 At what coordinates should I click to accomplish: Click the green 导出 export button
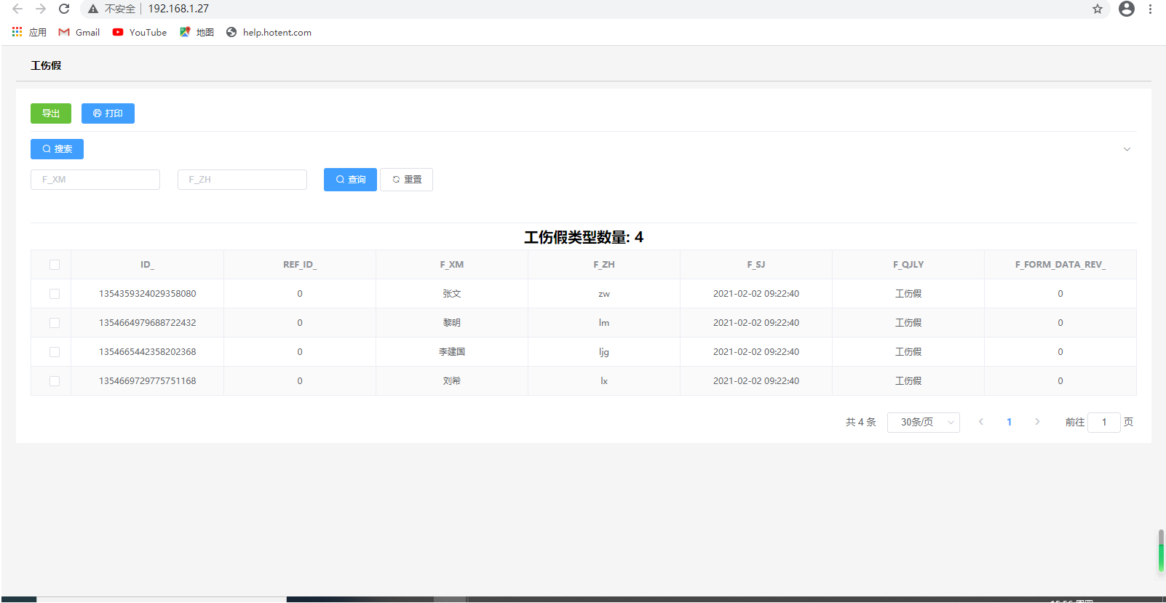point(51,113)
